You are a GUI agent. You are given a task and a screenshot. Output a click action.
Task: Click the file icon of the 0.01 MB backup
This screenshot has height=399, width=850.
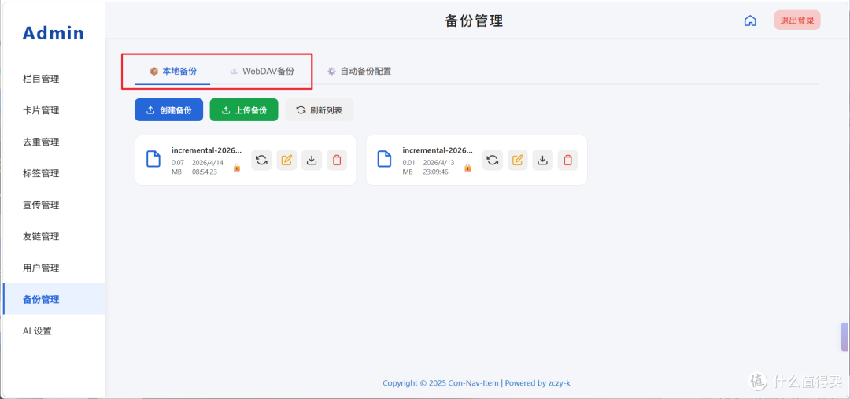click(384, 159)
